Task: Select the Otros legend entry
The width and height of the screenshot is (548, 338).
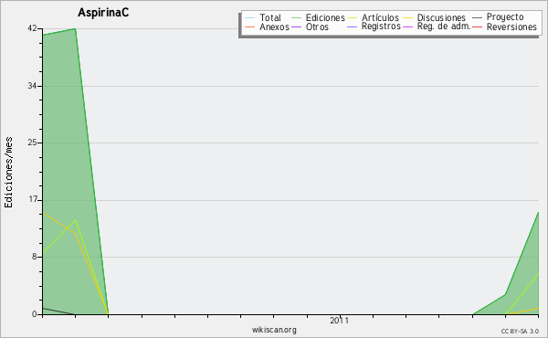Action: (x=310, y=26)
